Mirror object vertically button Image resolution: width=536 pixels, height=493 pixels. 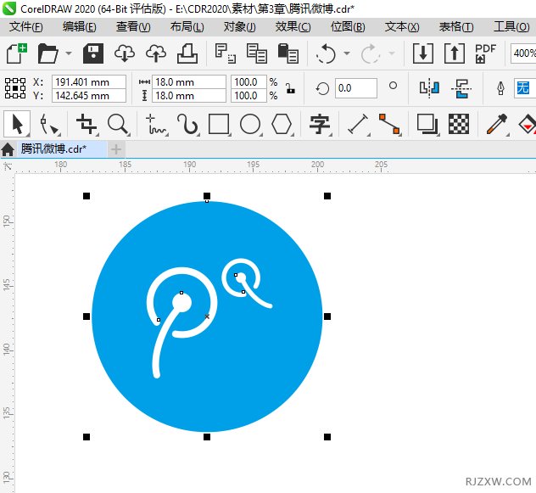pyautogui.click(x=461, y=88)
